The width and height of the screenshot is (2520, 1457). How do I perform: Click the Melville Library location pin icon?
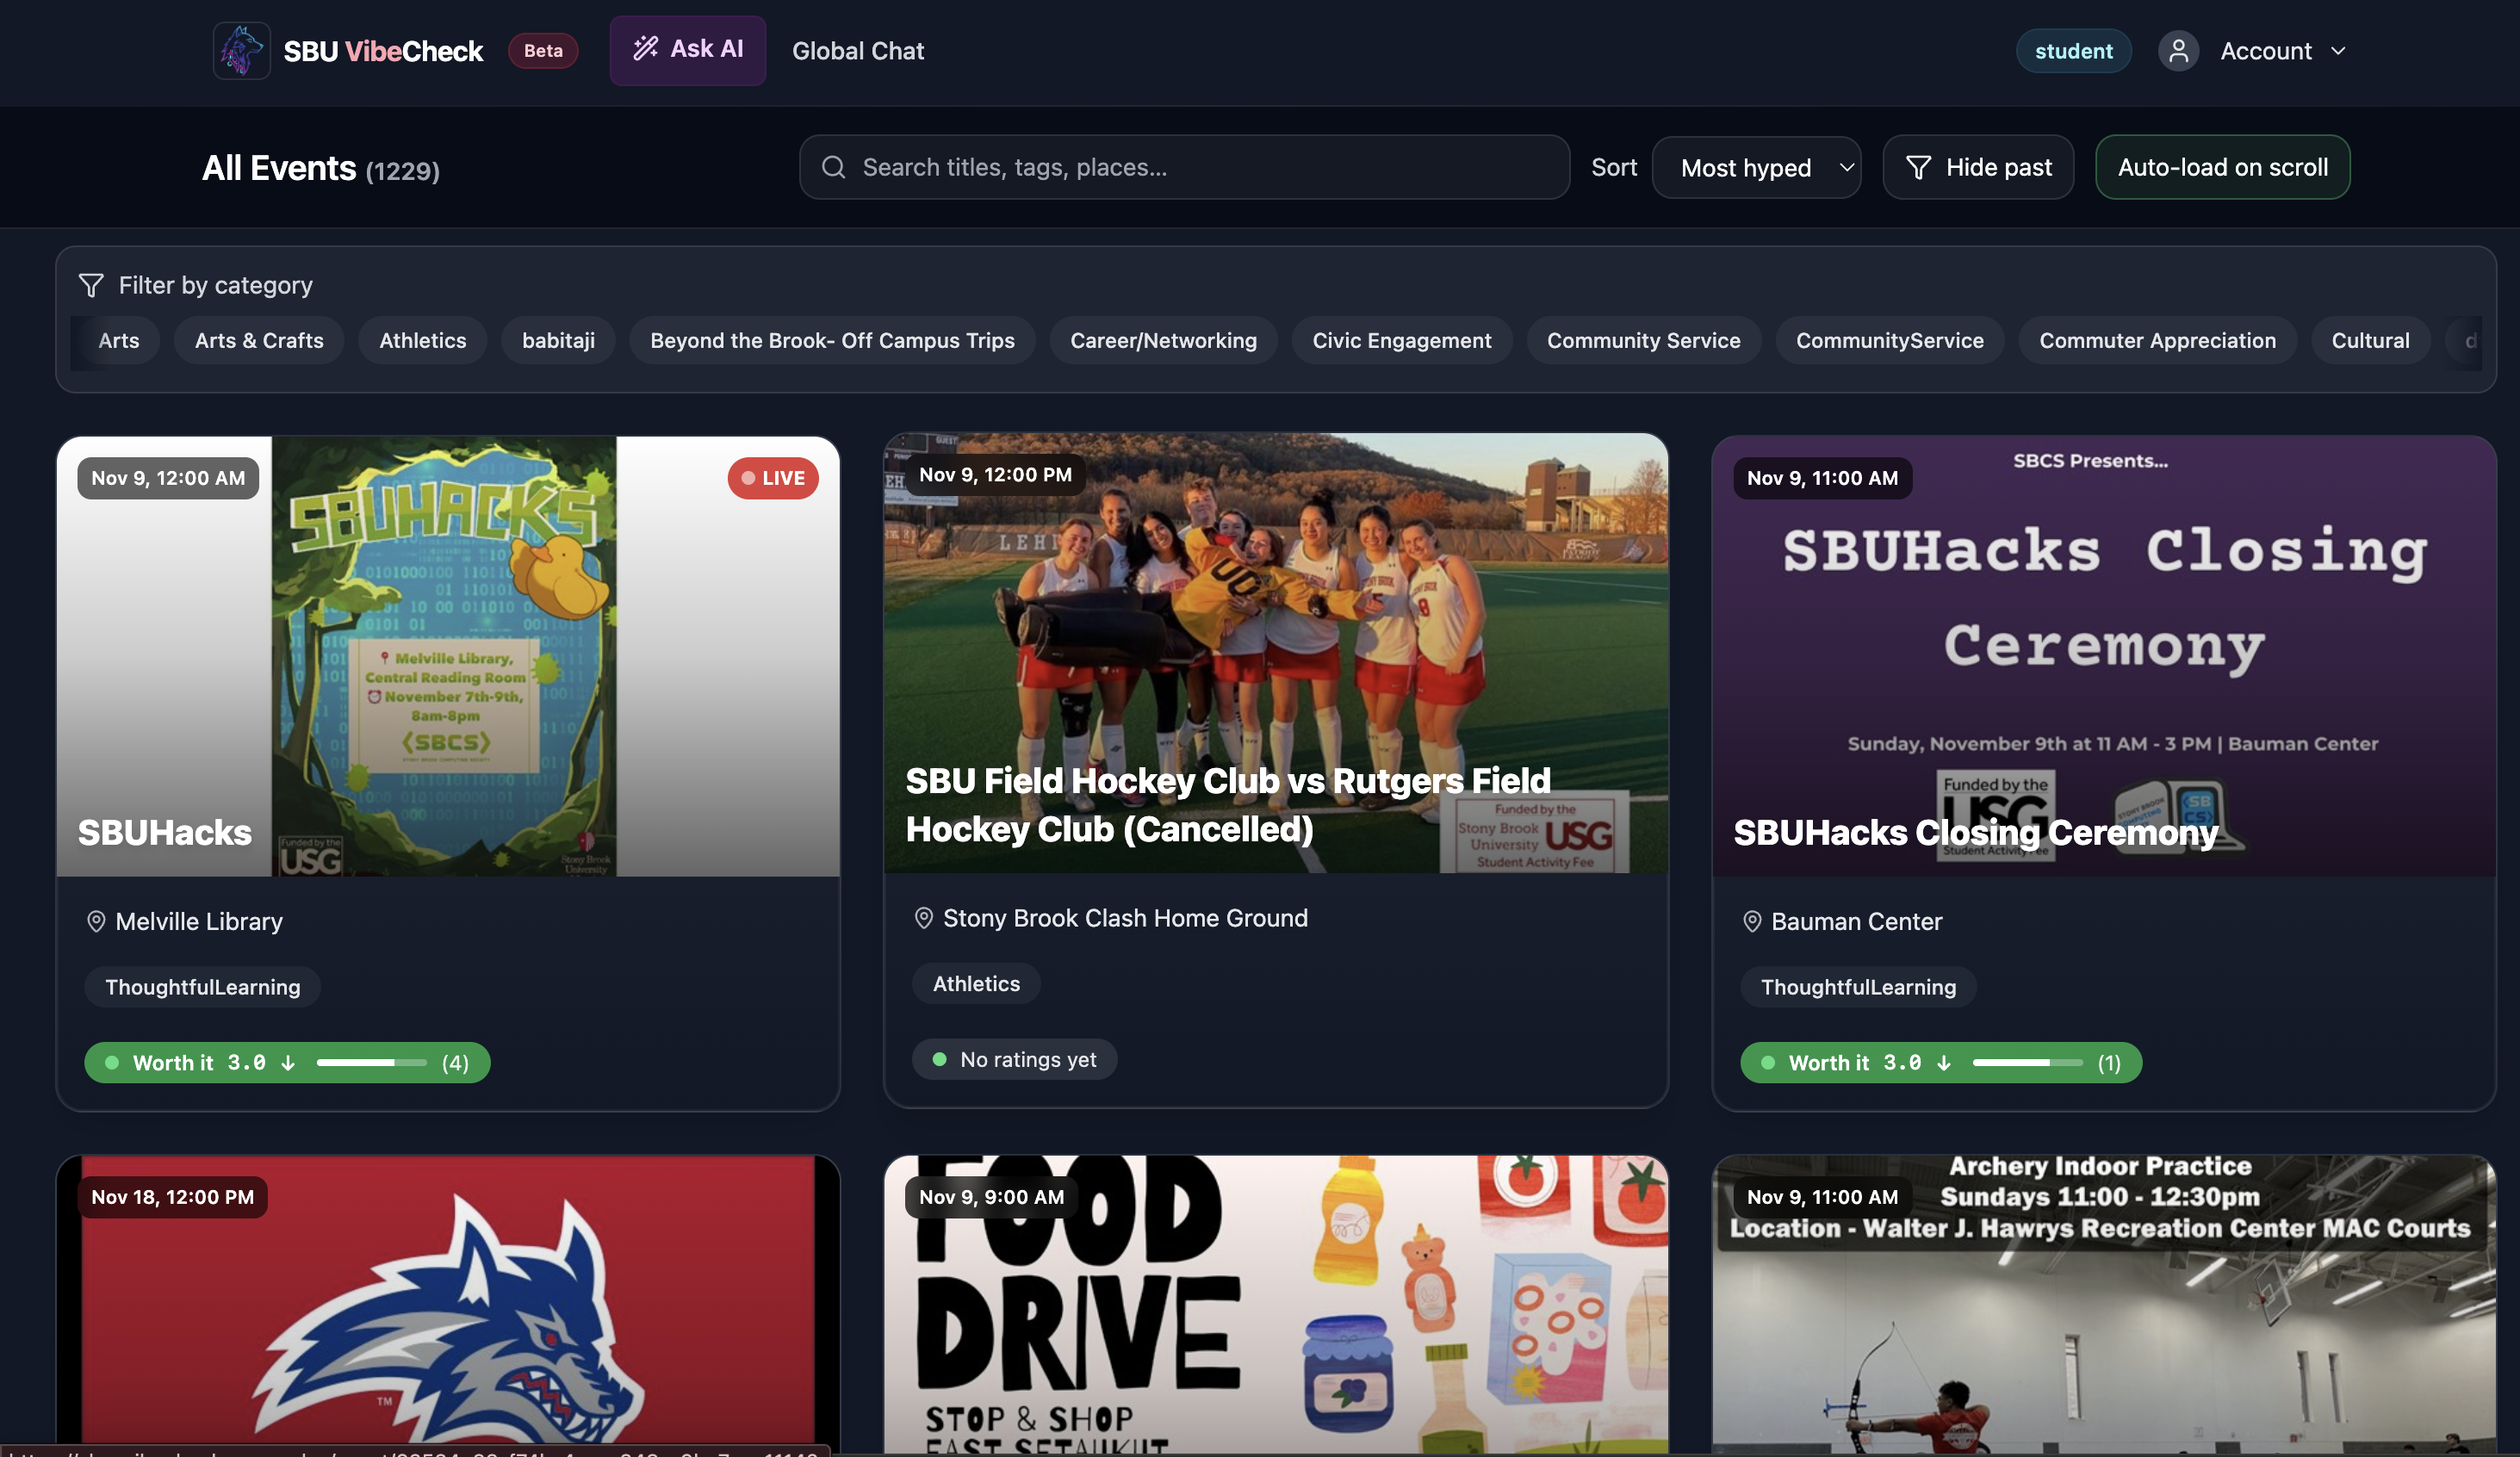96,921
